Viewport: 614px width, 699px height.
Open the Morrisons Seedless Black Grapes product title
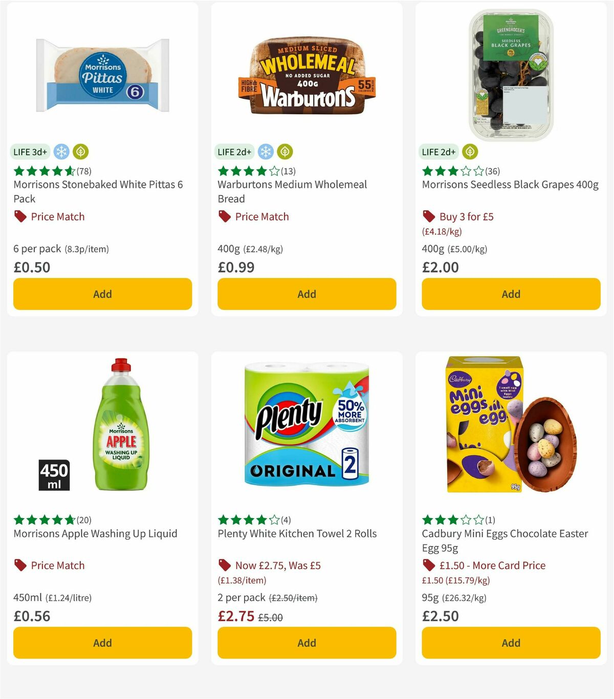click(511, 185)
